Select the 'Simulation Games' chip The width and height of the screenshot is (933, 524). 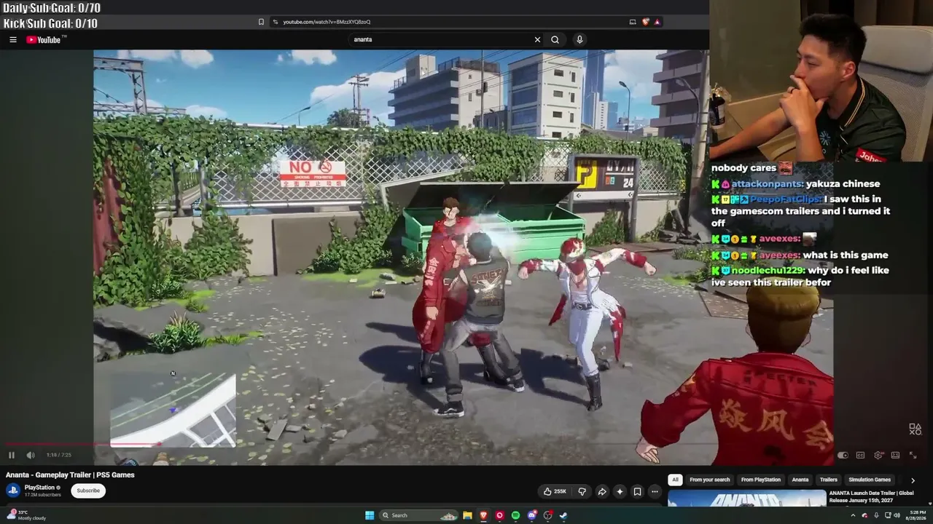point(870,480)
